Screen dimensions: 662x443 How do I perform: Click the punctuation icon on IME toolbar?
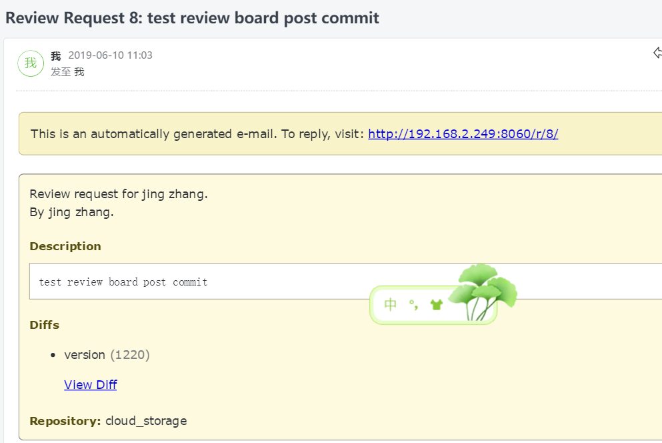[413, 304]
